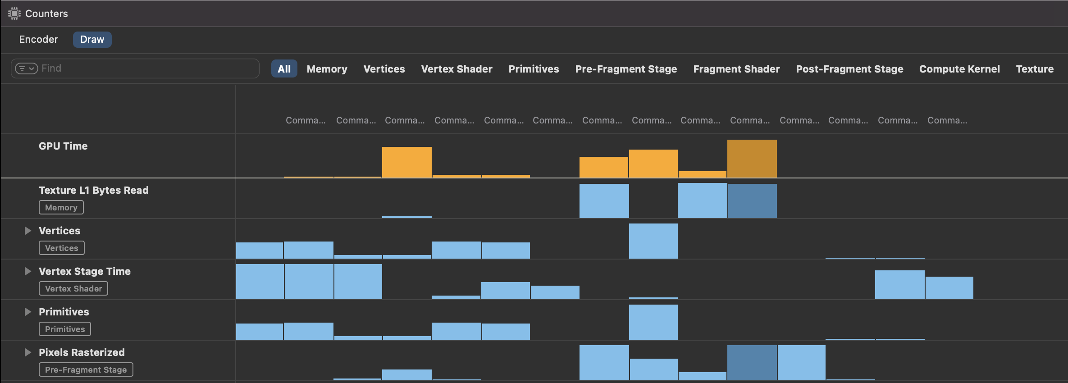Filter counters by Vertex Shader

coord(456,69)
